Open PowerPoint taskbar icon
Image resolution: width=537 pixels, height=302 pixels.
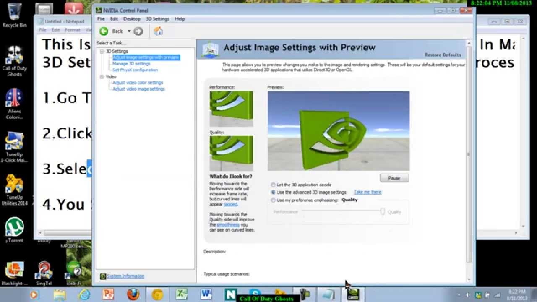[x=108, y=294]
